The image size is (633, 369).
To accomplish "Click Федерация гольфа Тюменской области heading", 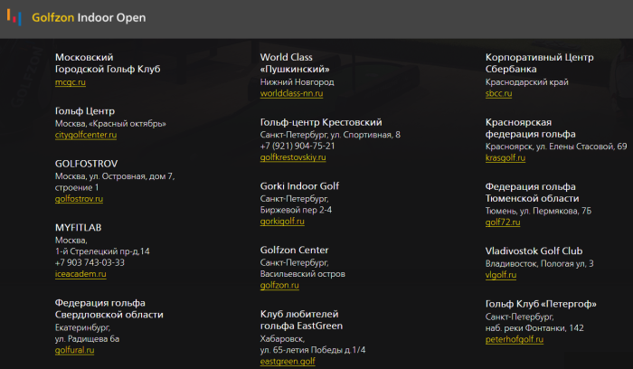I will 532,193.
